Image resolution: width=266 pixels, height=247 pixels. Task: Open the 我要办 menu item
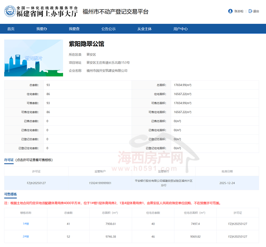[41, 29]
